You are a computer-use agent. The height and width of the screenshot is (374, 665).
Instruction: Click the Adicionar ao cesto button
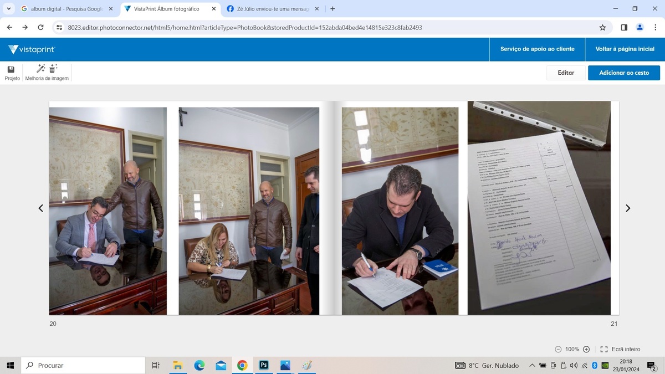pyautogui.click(x=623, y=73)
